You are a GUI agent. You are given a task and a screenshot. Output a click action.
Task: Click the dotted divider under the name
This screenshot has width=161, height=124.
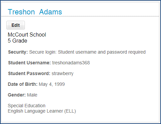[x=80, y=16]
